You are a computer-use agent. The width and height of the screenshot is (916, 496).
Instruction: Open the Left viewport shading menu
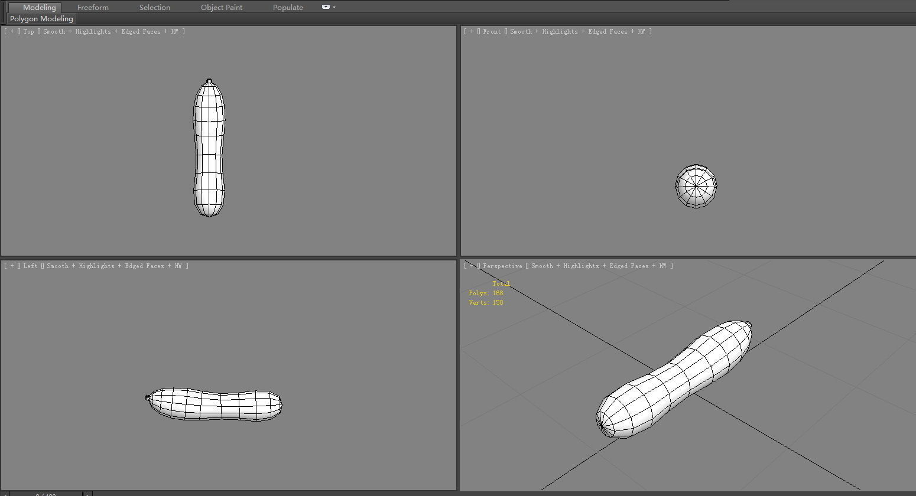click(x=114, y=266)
